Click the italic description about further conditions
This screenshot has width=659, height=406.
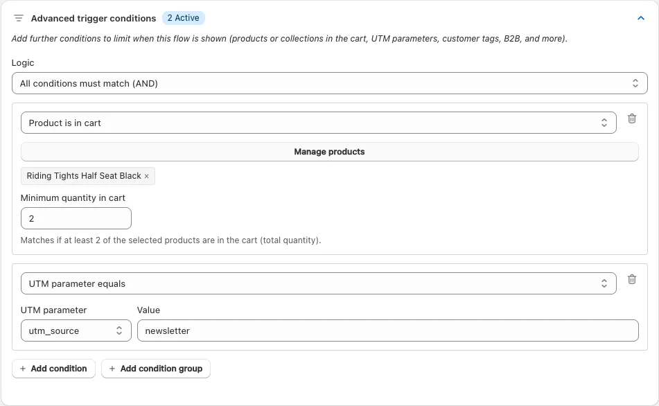289,39
